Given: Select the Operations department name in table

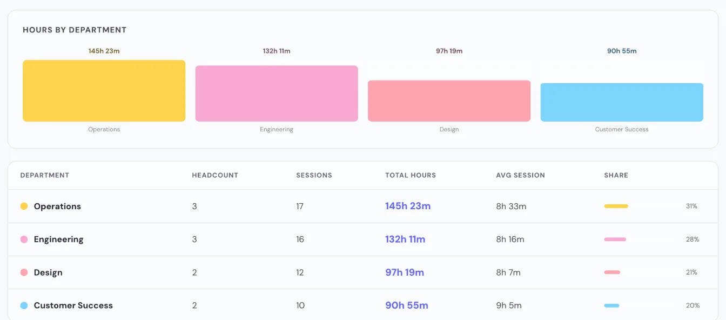Looking at the screenshot, I should pyautogui.click(x=57, y=206).
